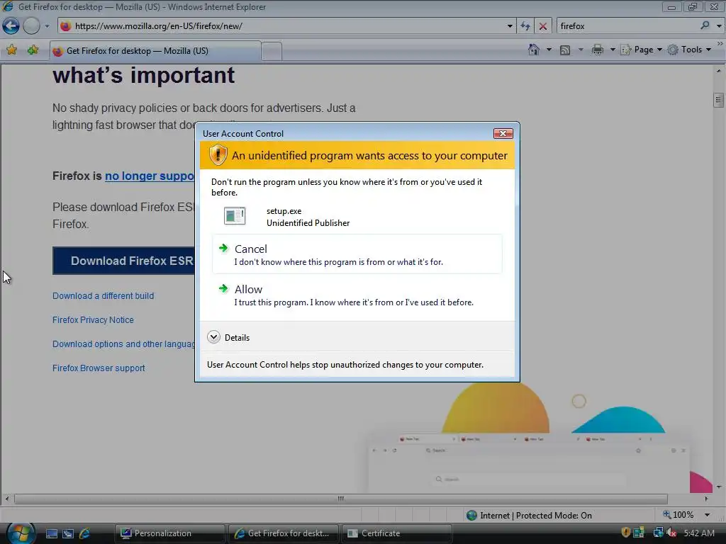Click the Firefox site icon in address bar
This screenshot has width=726, height=544.
click(66, 26)
